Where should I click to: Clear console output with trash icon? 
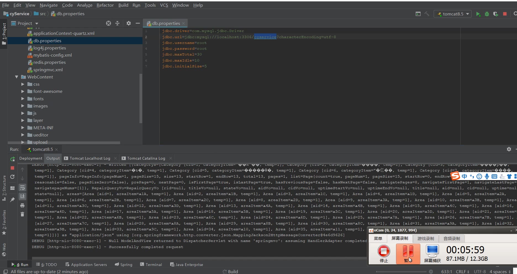(x=22, y=214)
